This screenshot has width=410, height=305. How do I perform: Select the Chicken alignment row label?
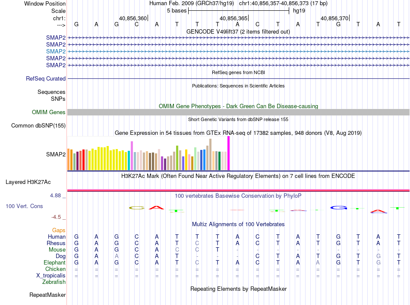tap(55, 269)
